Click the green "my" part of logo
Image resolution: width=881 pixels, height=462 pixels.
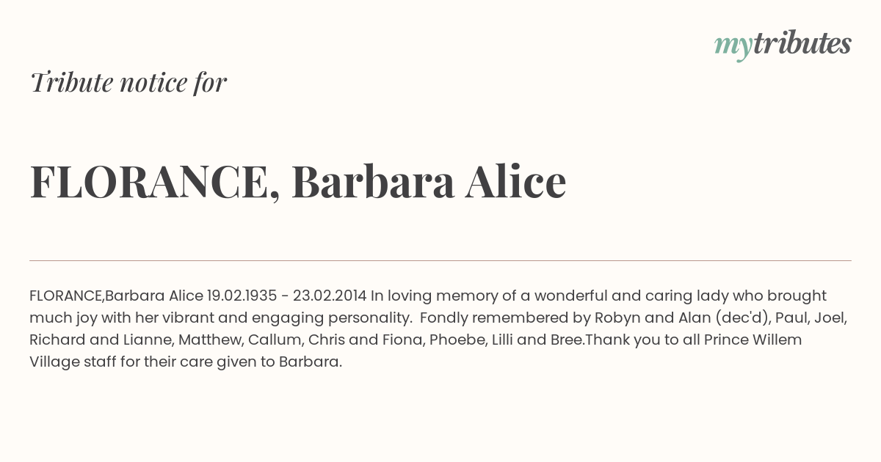pyautogui.click(x=733, y=47)
